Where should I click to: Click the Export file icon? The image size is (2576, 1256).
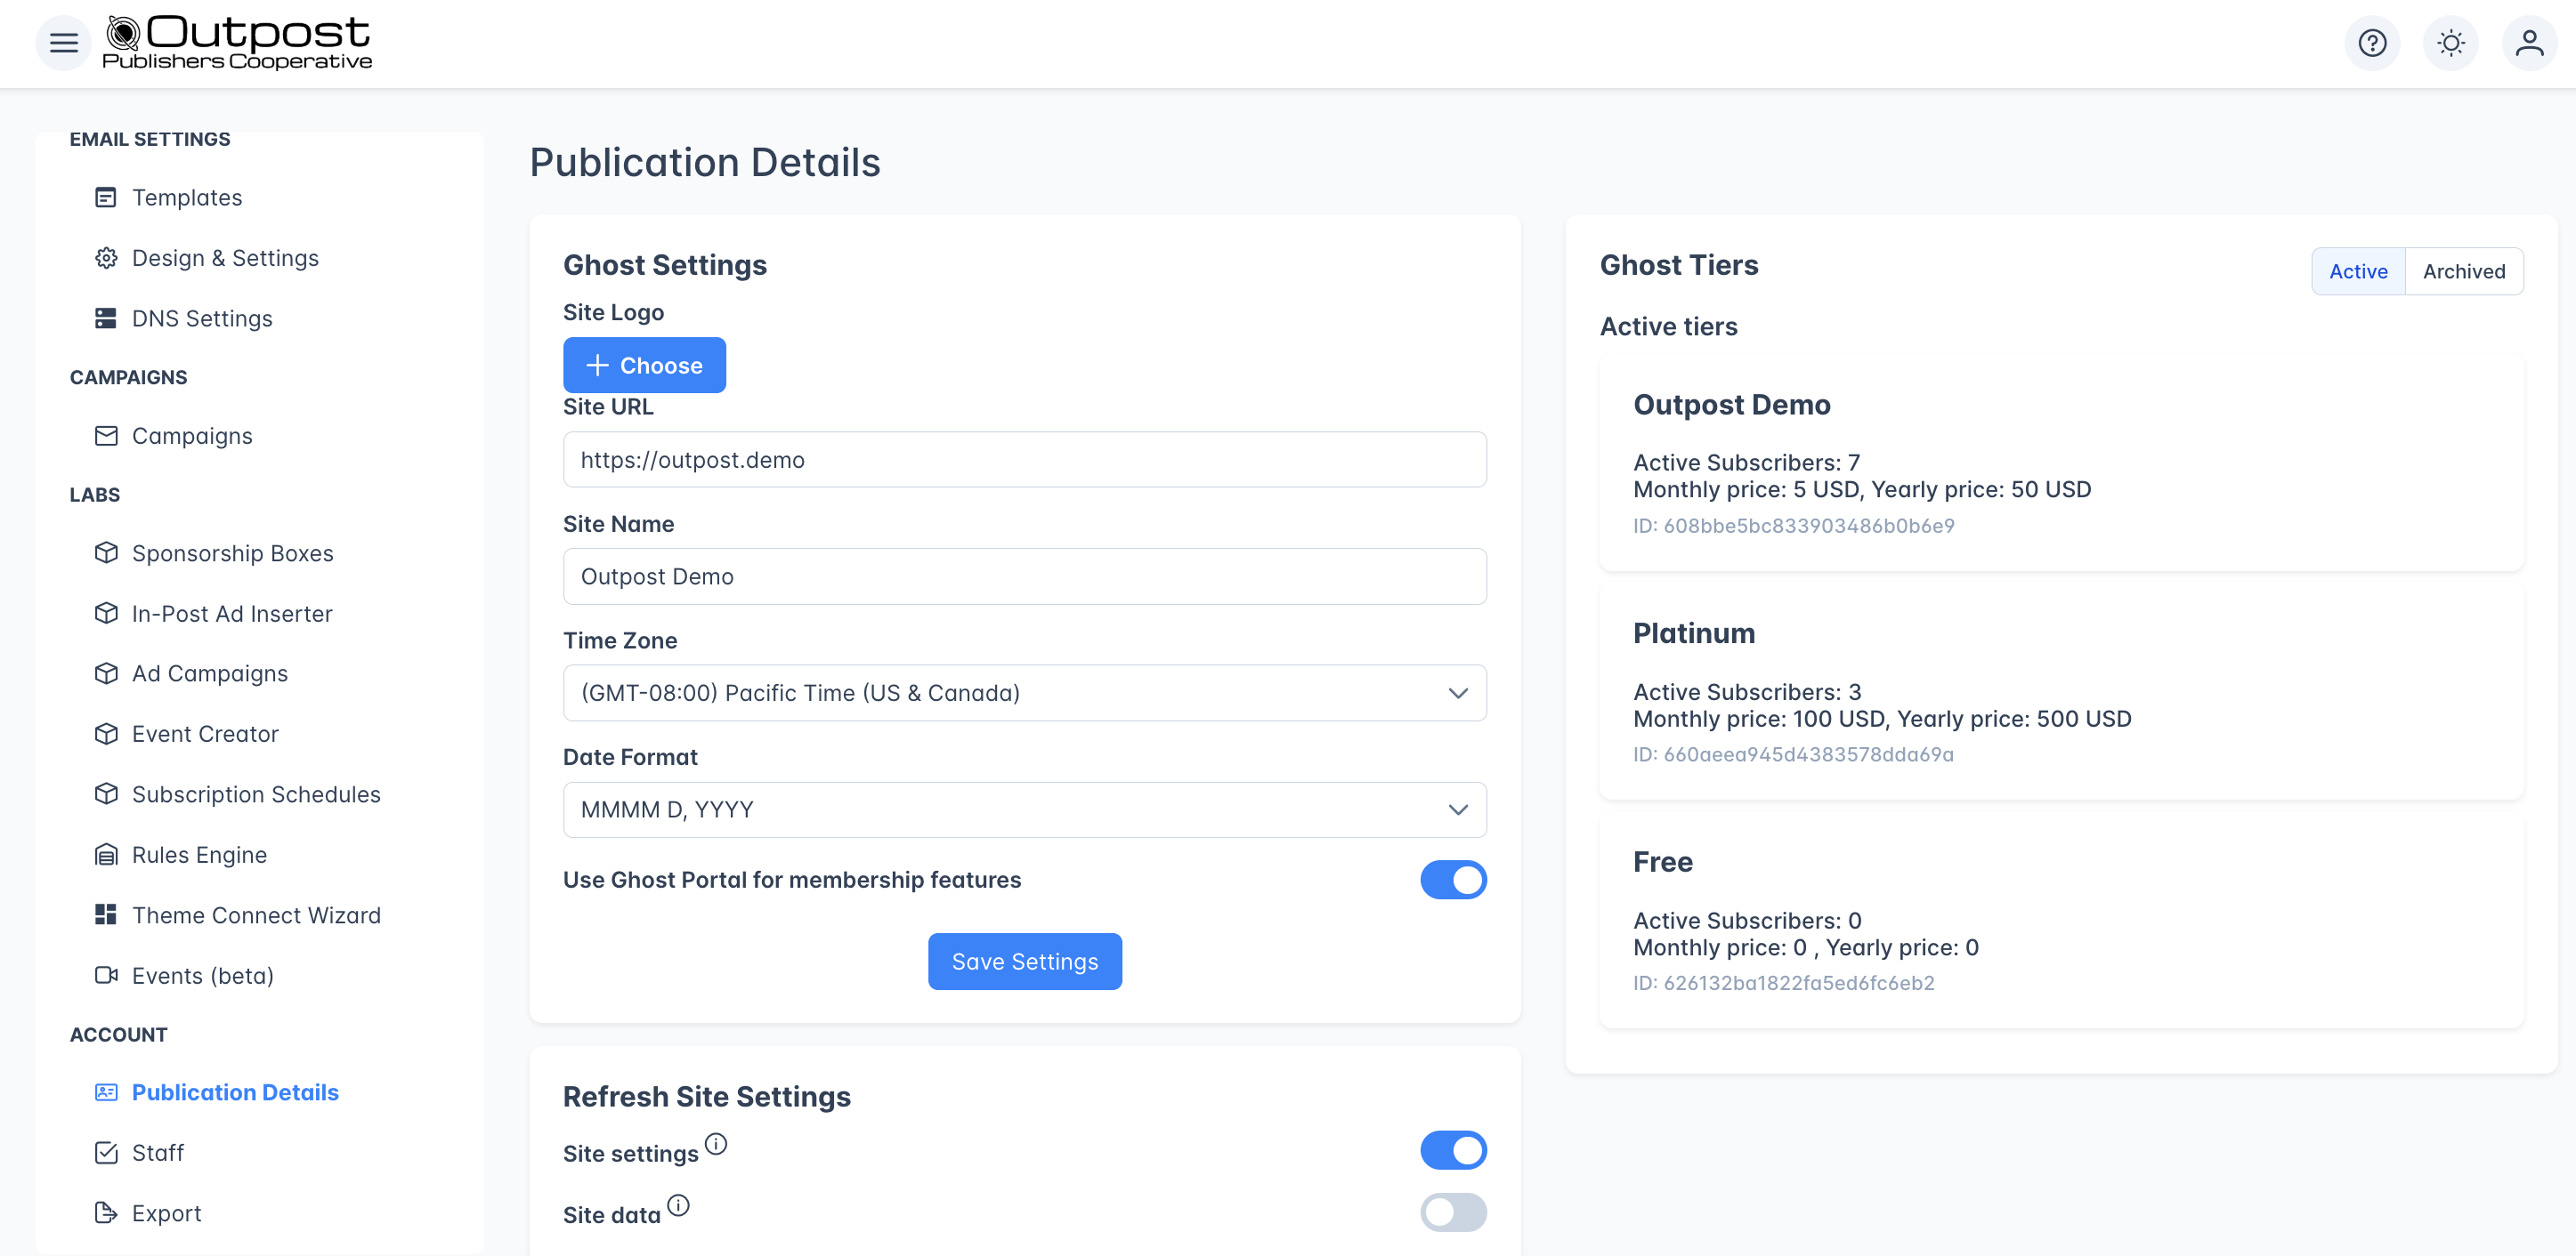click(106, 1213)
